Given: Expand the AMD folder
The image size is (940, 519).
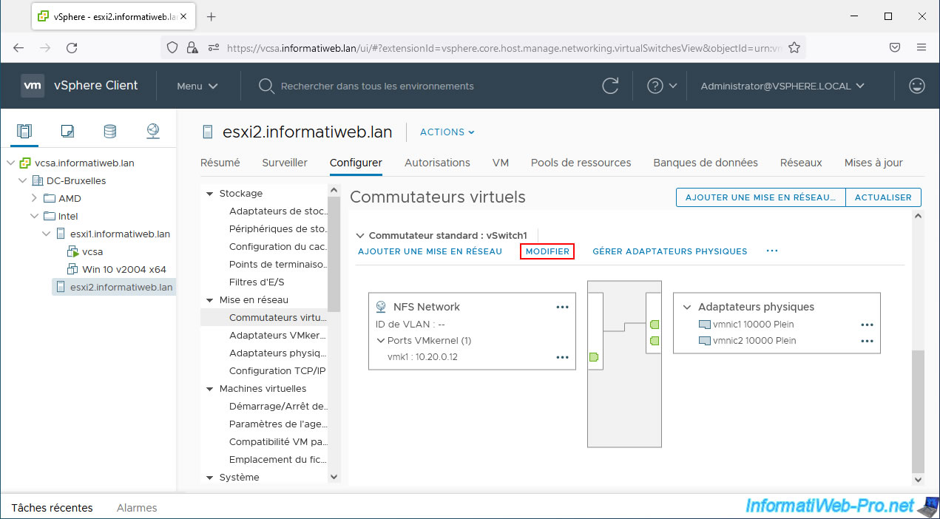Looking at the screenshot, I should coord(34,198).
